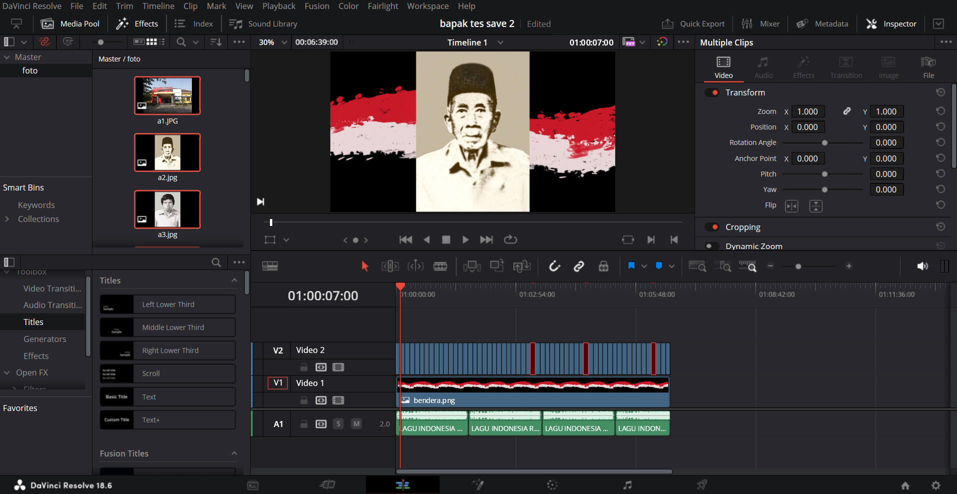This screenshot has height=494, width=957.
Task: Select the arrow Selection Mode tool
Action: pos(365,266)
